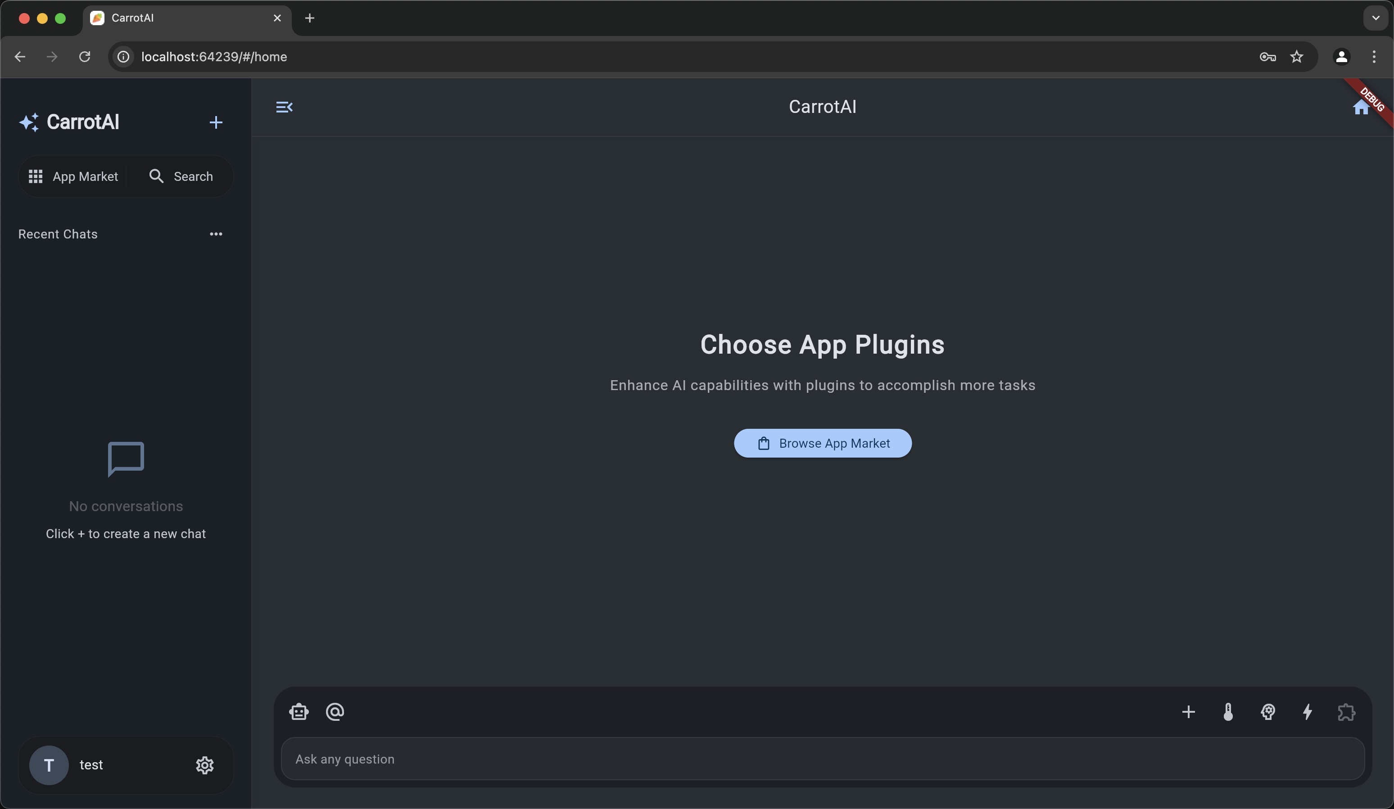Create a new chat with the plus button

click(x=216, y=122)
